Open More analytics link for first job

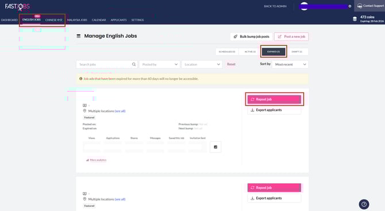97,160
